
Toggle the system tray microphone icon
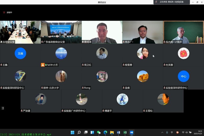tap(167, 132)
